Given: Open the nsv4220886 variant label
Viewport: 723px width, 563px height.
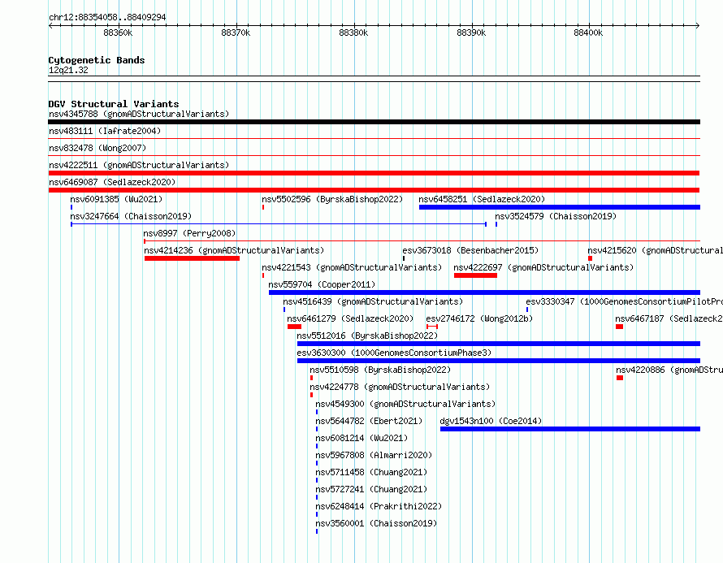Looking at the screenshot, I should 669,370.
